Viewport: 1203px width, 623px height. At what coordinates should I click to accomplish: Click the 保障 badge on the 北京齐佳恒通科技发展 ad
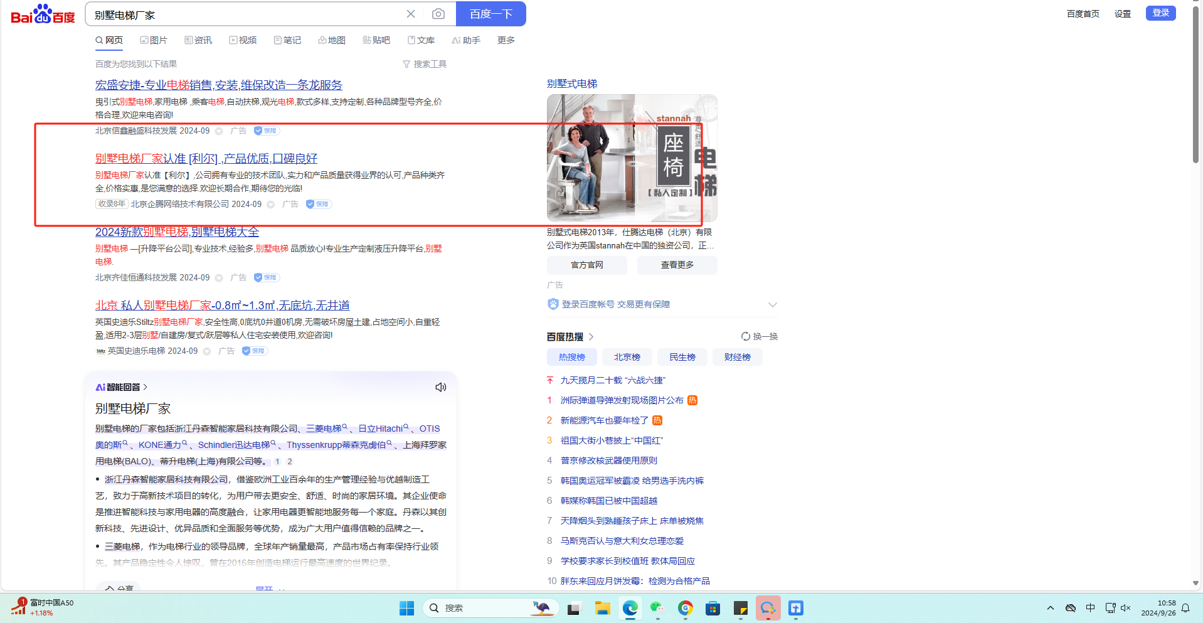pos(267,277)
